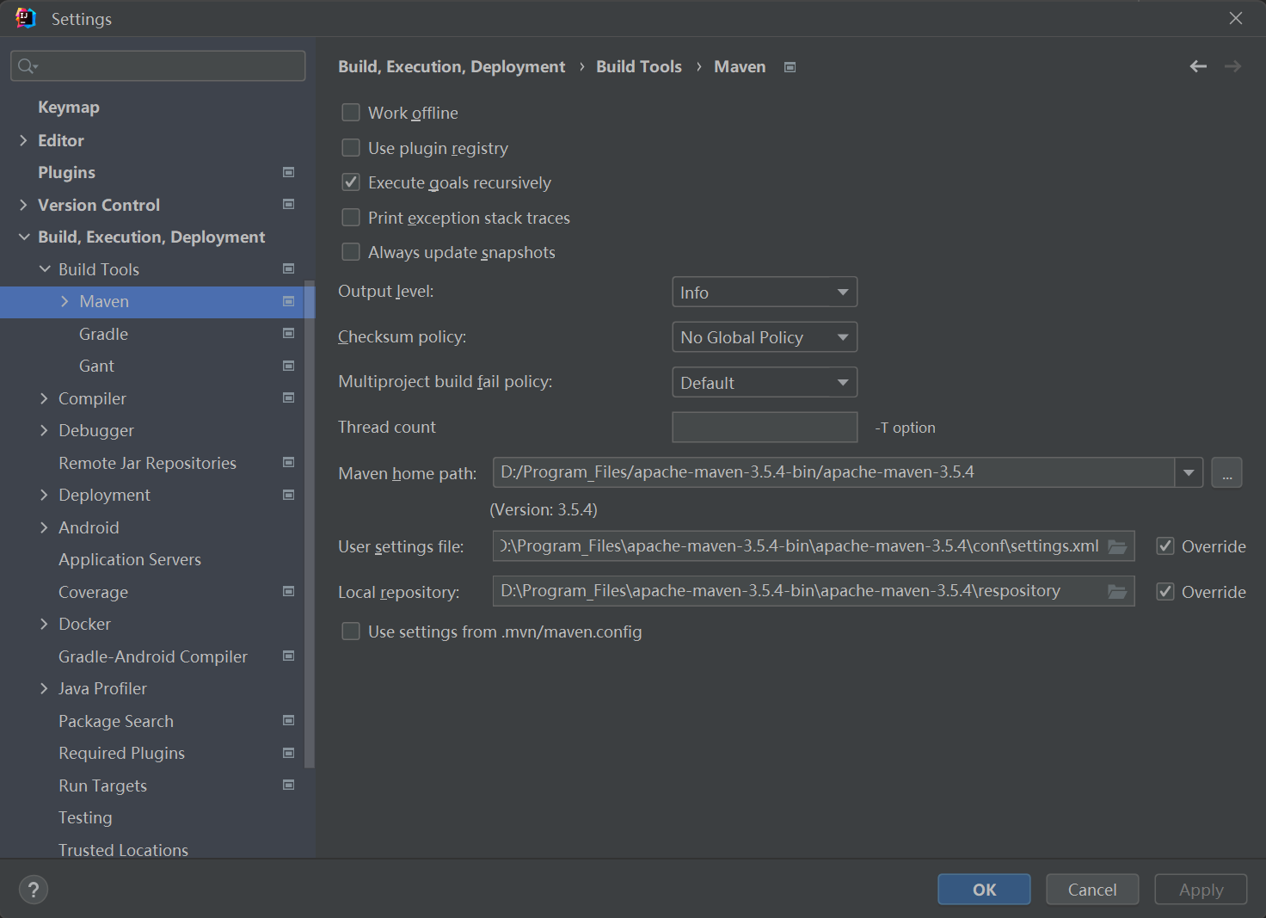Collapse the Build Tools node
The width and height of the screenshot is (1266, 918).
[x=44, y=269]
